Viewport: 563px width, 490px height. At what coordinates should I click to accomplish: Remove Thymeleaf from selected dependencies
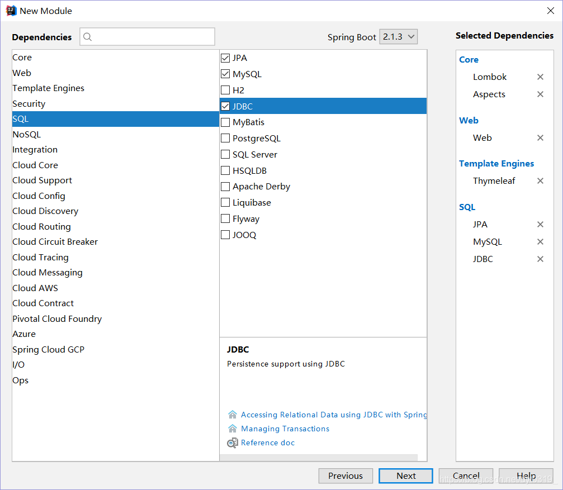(x=540, y=181)
